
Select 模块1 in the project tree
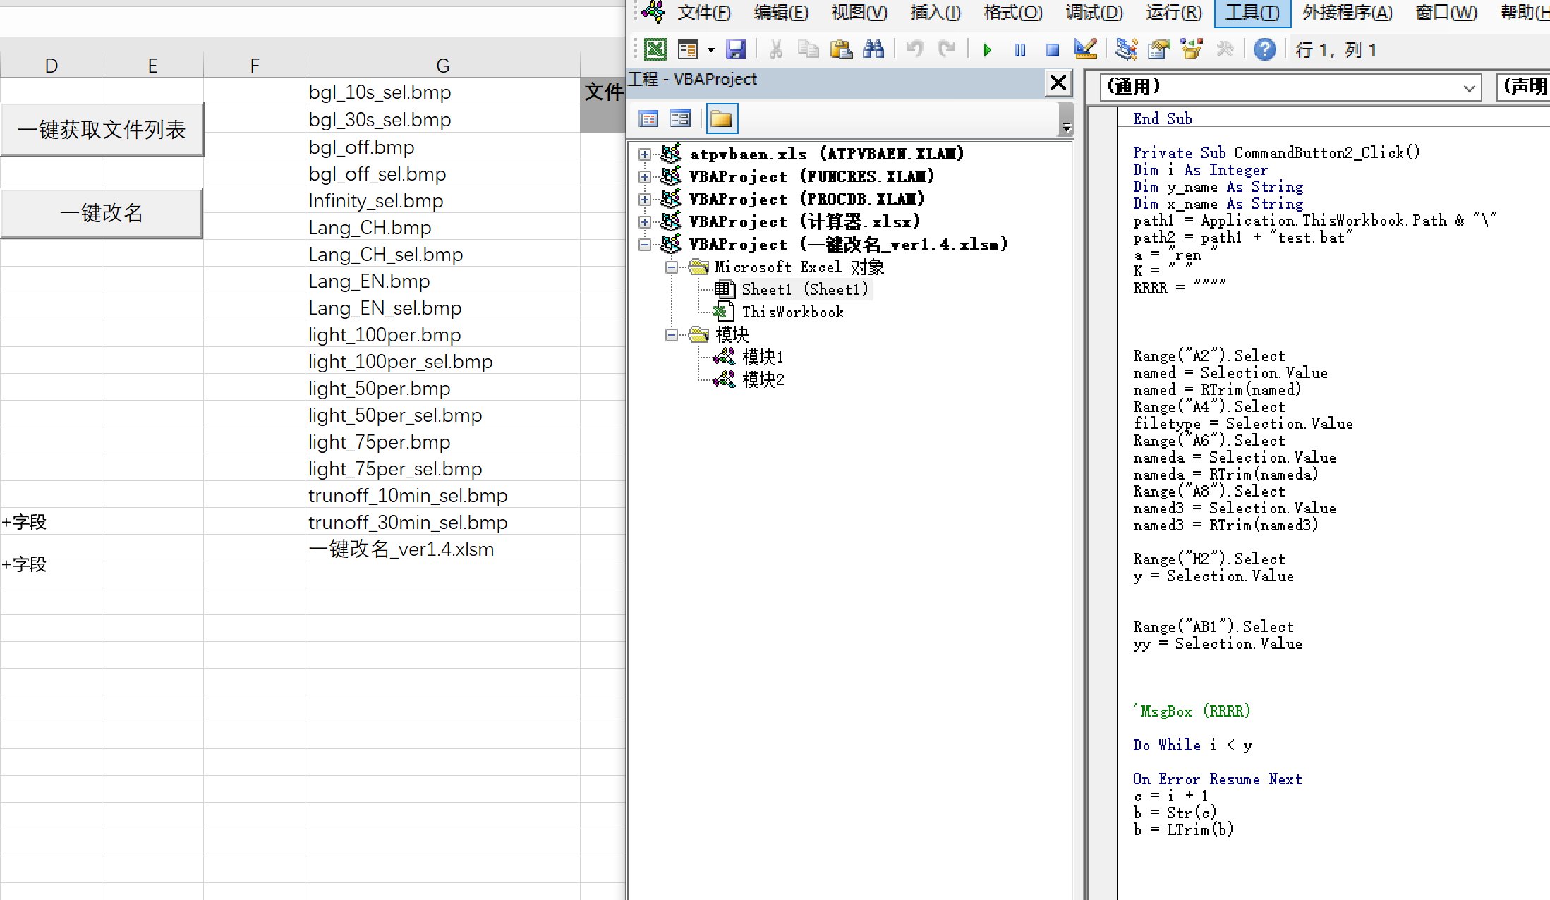[763, 357]
